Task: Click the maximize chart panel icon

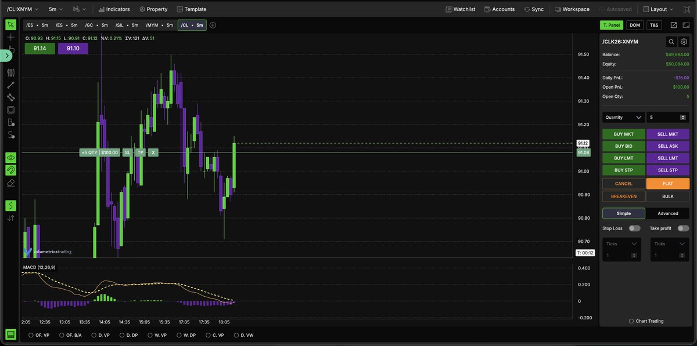Action: point(686,25)
